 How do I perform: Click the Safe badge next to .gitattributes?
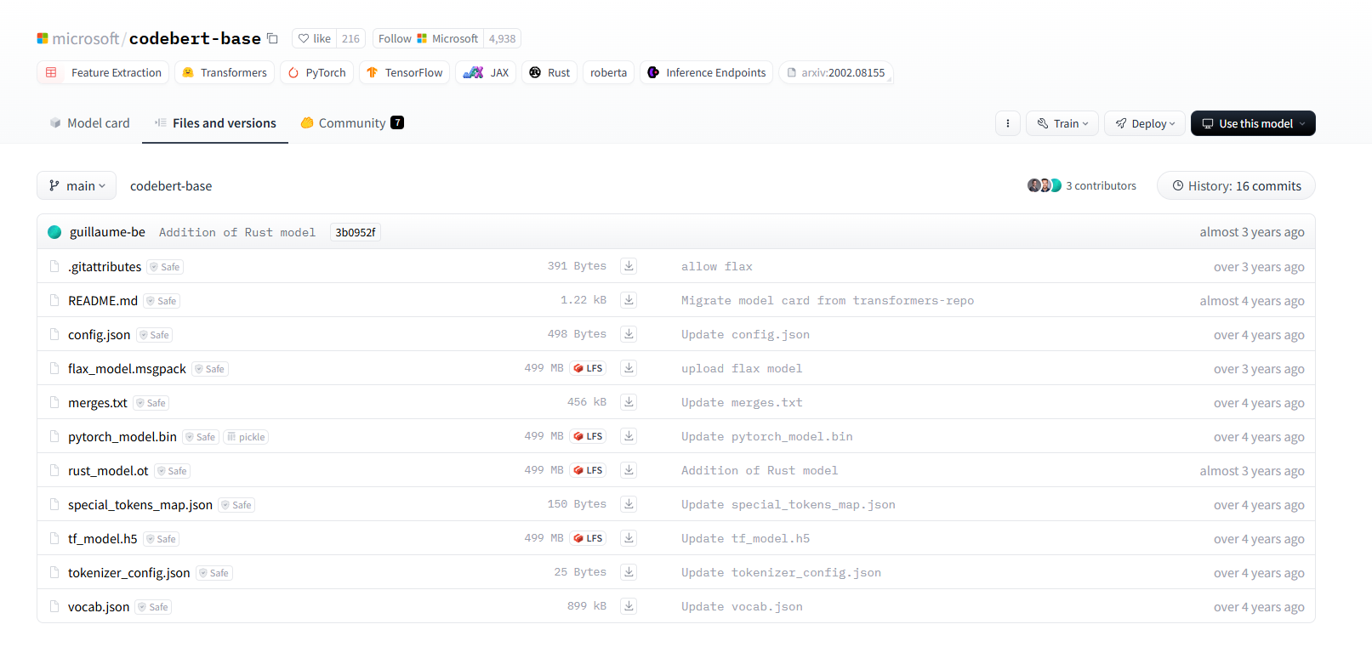click(165, 267)
